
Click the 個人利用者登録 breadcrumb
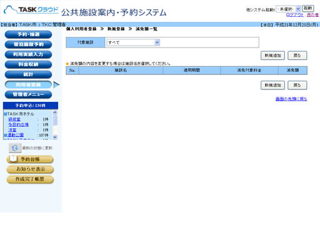(x=81, y=29)
